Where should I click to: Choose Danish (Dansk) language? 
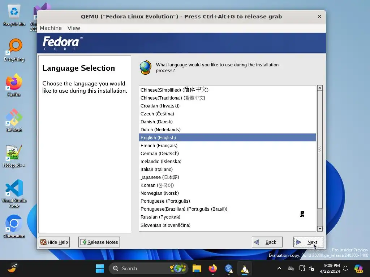click(227, 122)
